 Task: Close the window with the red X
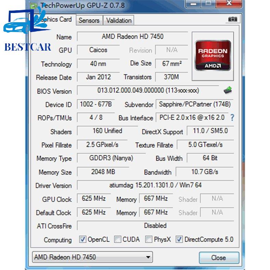click(229, 3)
